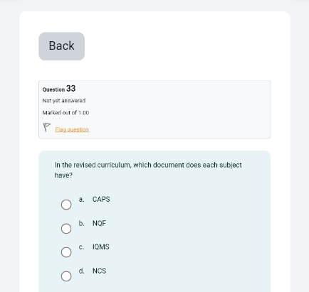Choose the radio button for option b
Image resolution: width=309 pixels, height=292 pixels.
tap(66, 229)
